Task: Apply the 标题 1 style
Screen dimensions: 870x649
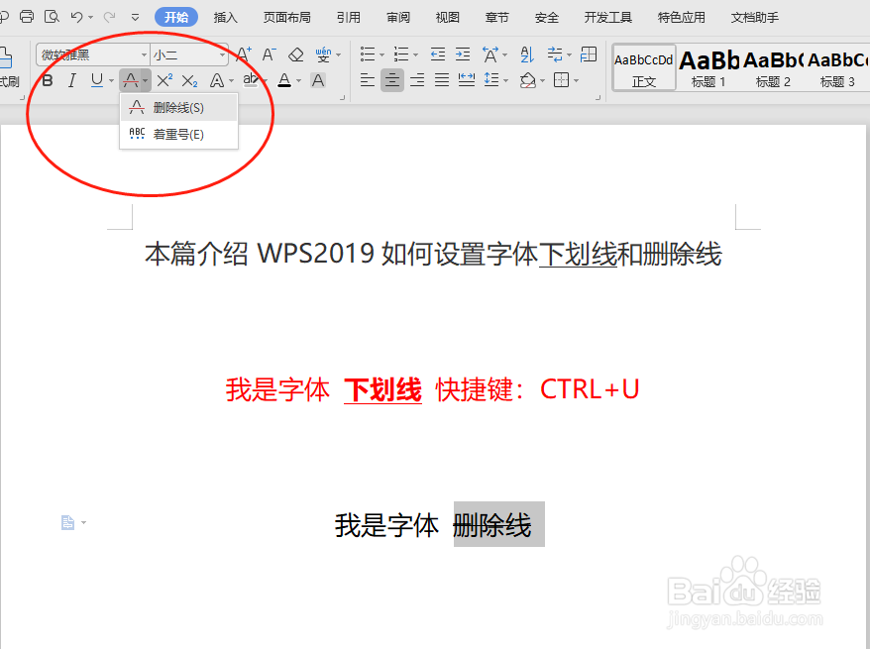Action: 708,67
